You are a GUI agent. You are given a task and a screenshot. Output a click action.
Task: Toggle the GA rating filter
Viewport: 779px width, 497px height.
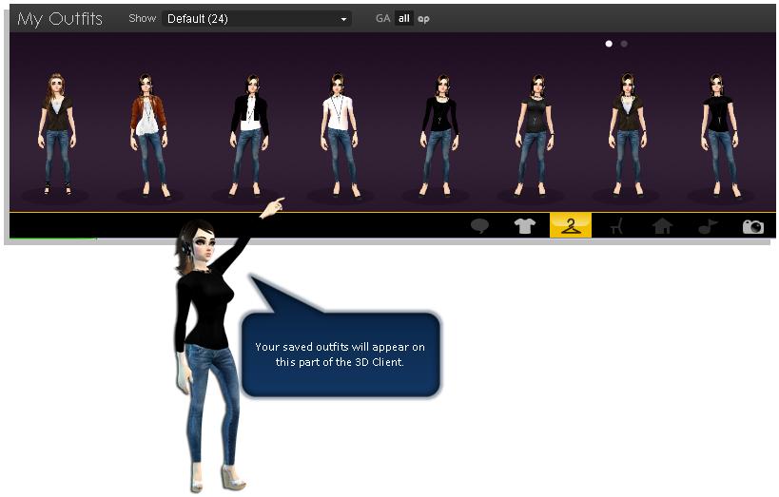[382, 18]
